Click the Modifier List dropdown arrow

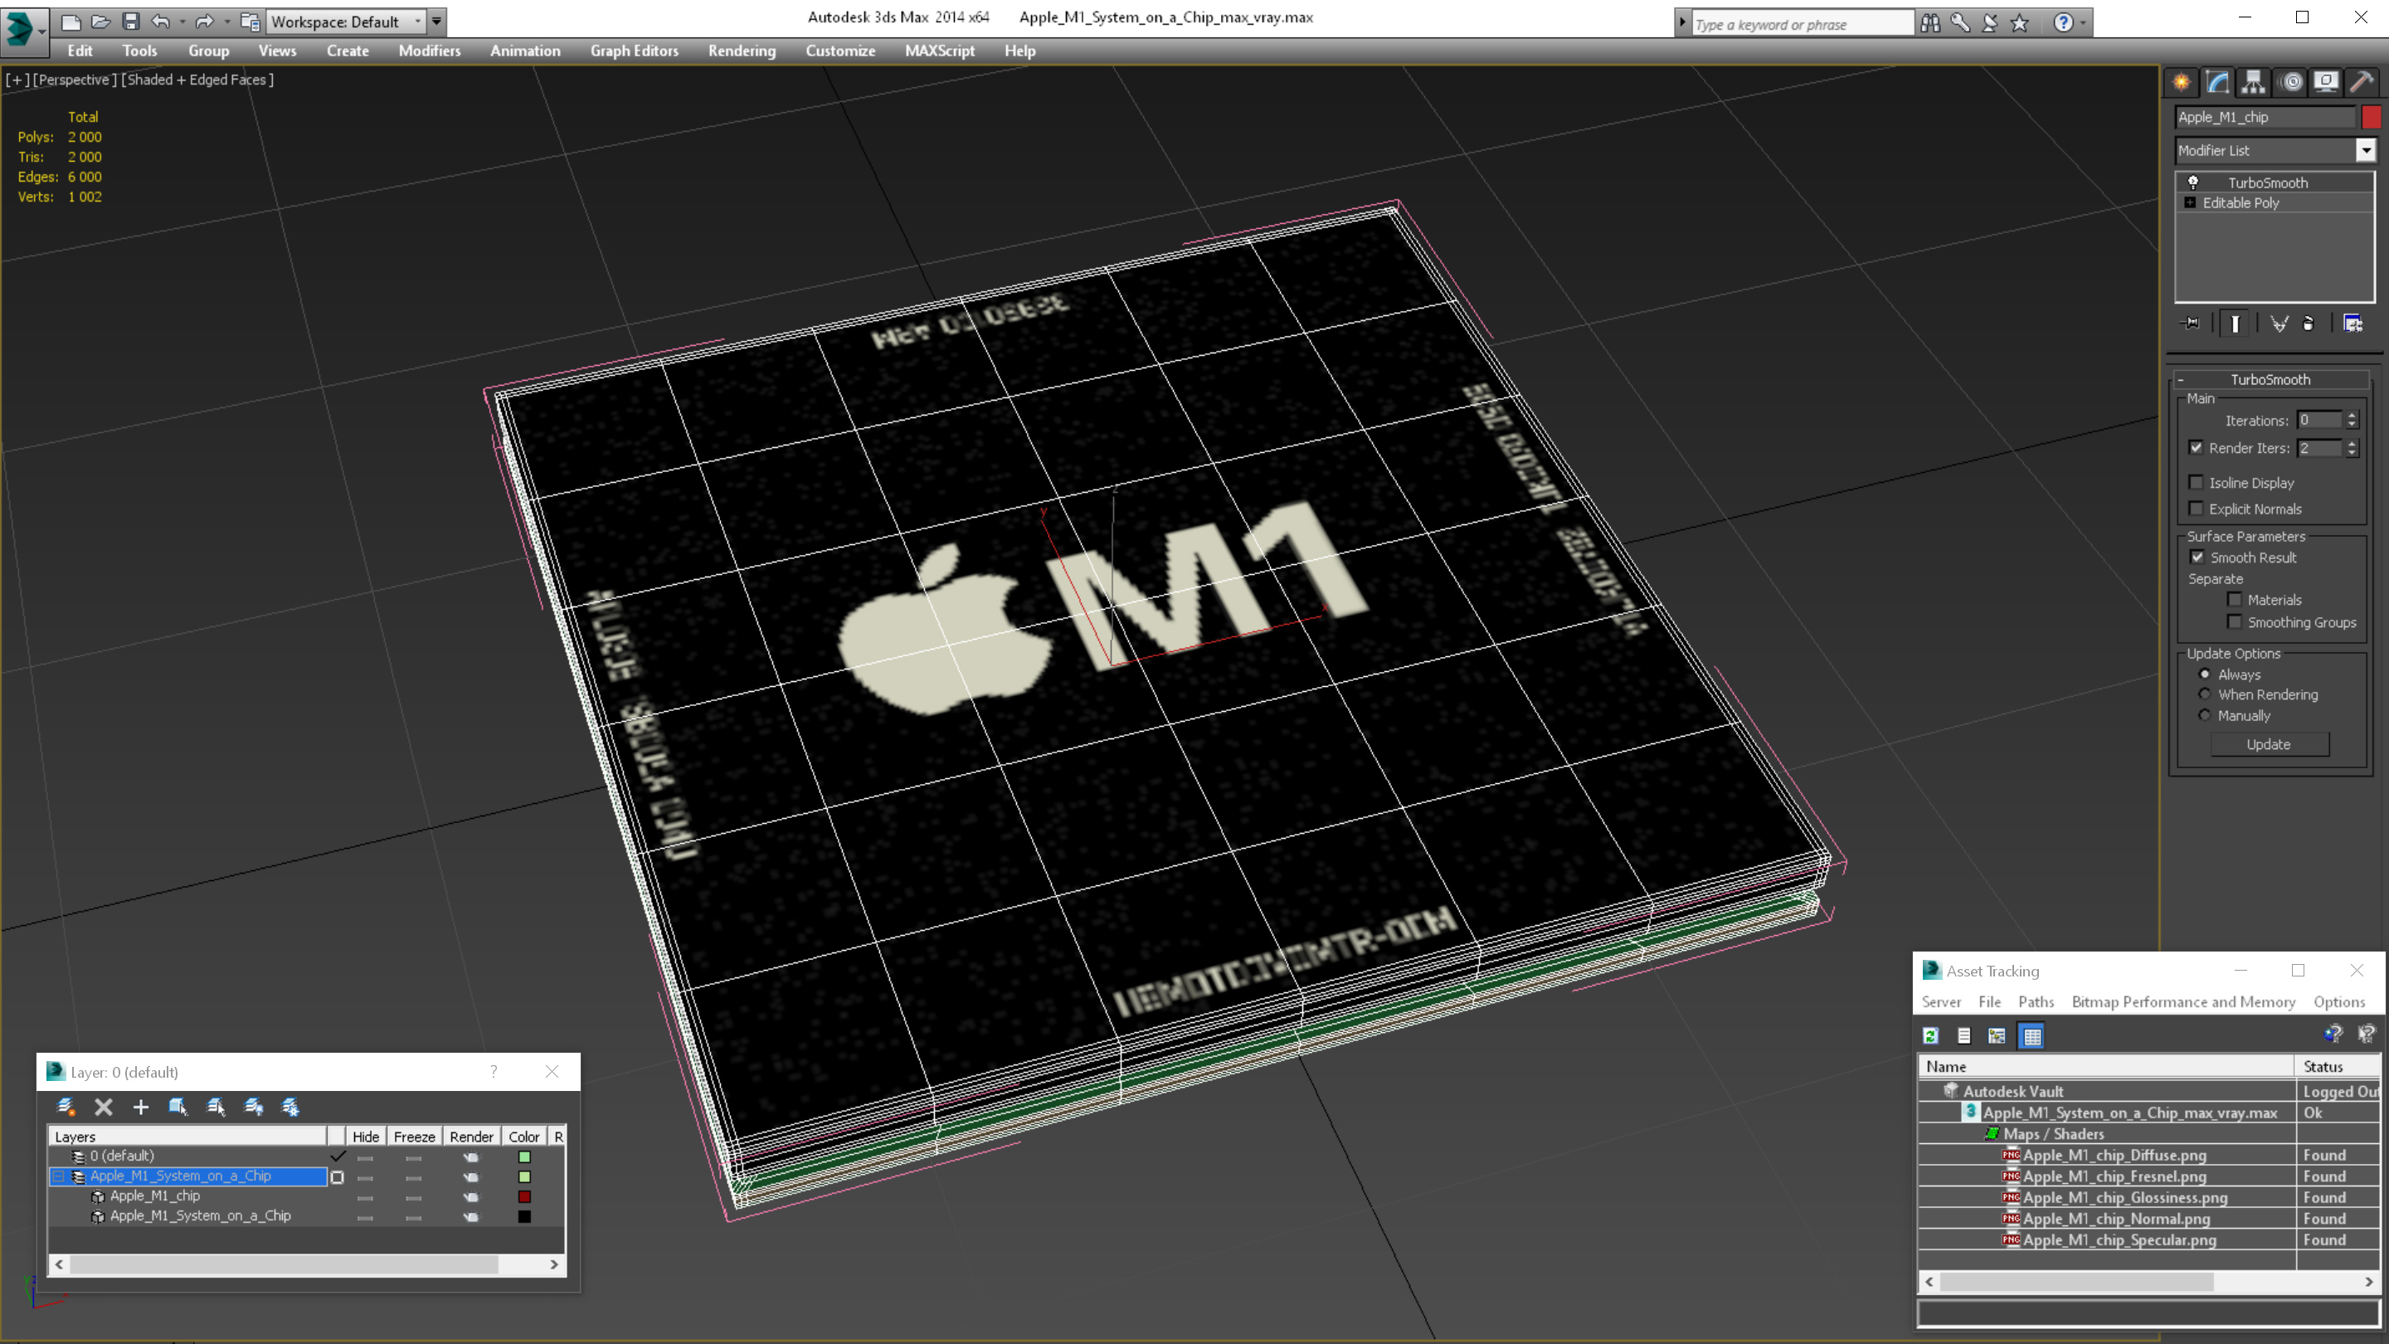pos(2366,149)
